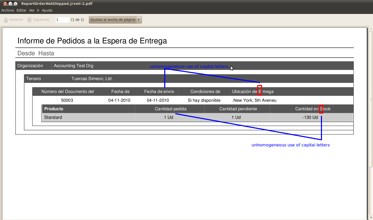373x220 pixels.
Task: Expand the 'Ajustar al ancho de página' zoom dropdown
Action: coord(115,20)
